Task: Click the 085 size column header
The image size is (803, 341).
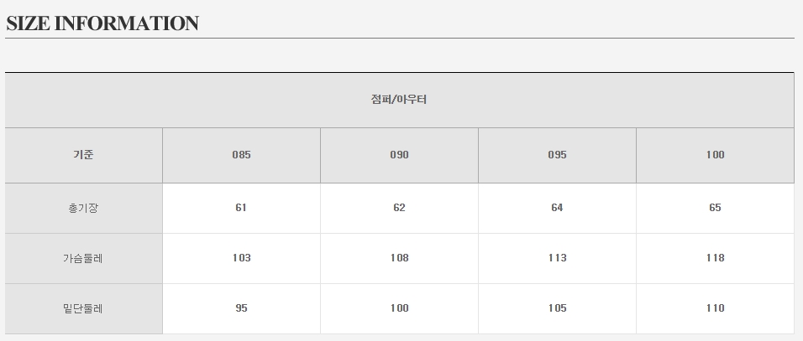Action: [x=241, y=155]
